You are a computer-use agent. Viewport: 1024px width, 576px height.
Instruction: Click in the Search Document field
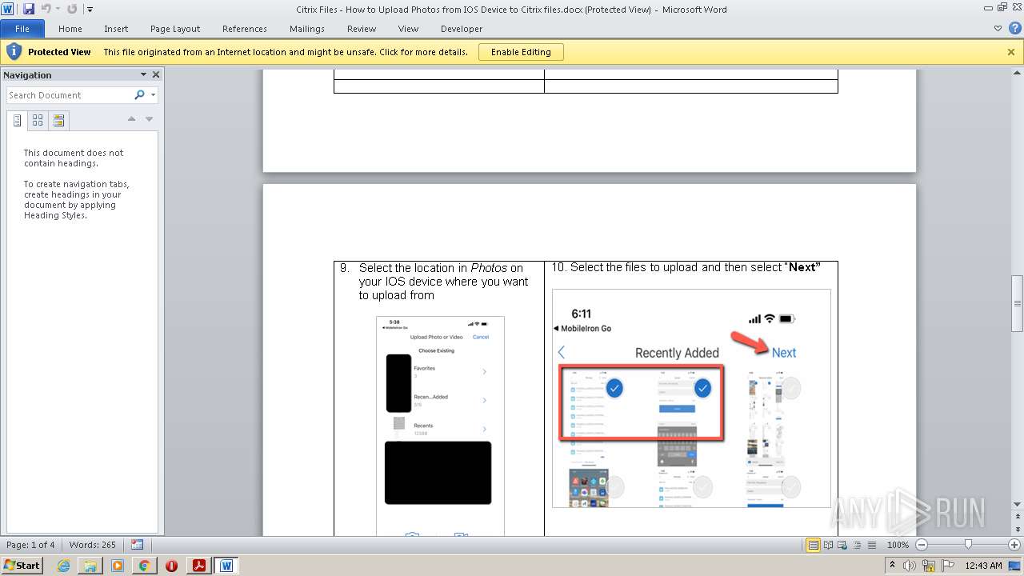pos(69,95)
